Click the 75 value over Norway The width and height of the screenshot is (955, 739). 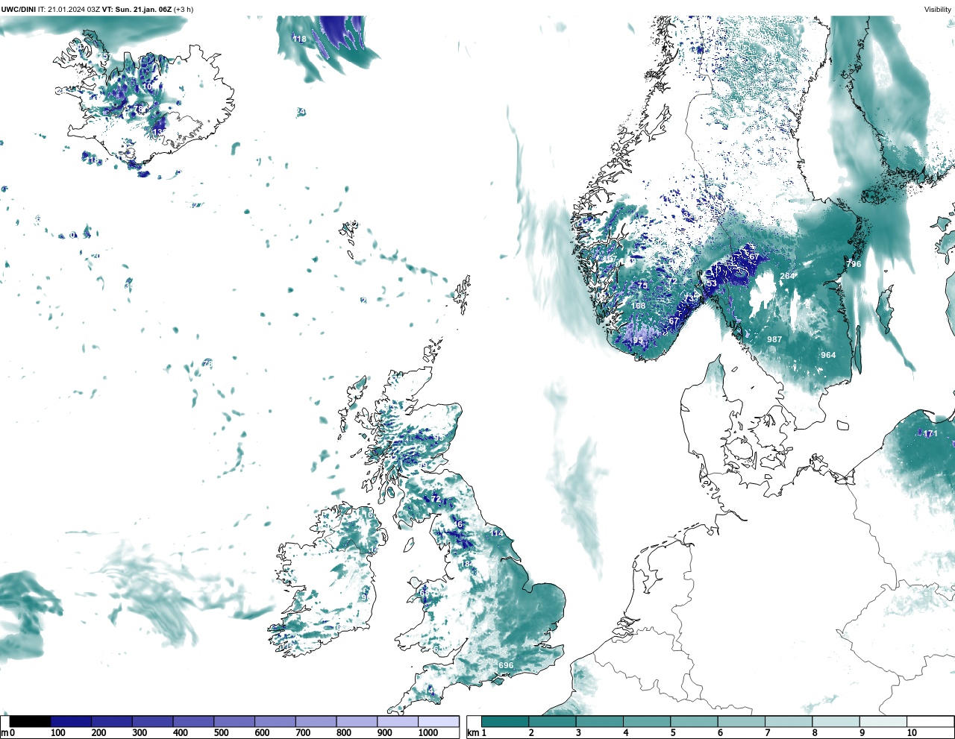(642, 286)
